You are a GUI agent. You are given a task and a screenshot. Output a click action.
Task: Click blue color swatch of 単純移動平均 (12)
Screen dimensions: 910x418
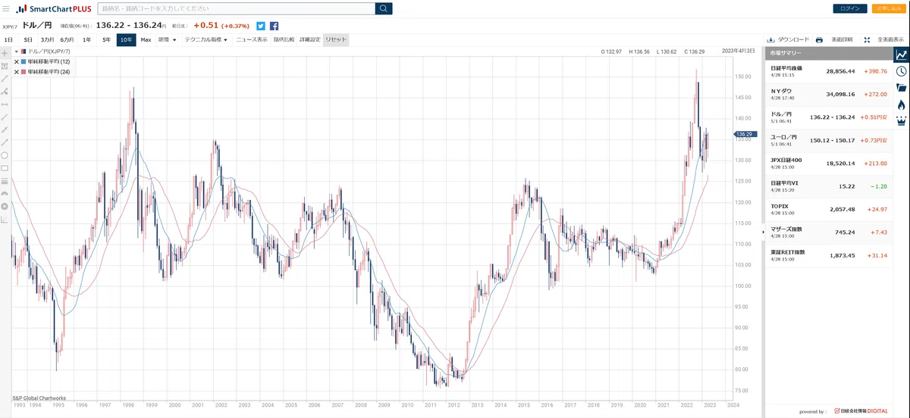(x=24, y=61)
